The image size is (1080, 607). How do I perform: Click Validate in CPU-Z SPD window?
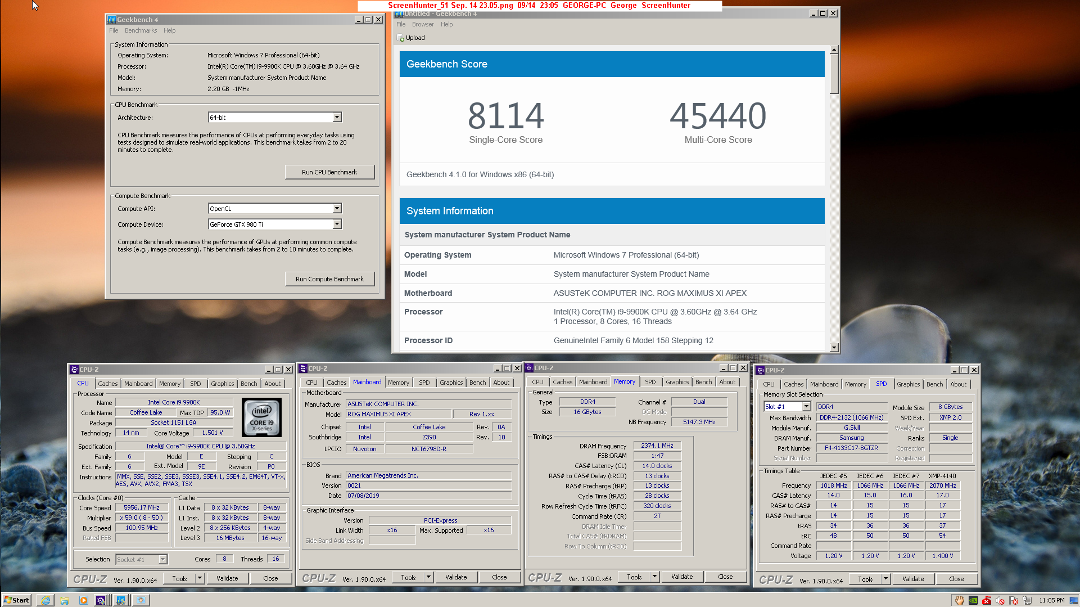tap(913, 579)
